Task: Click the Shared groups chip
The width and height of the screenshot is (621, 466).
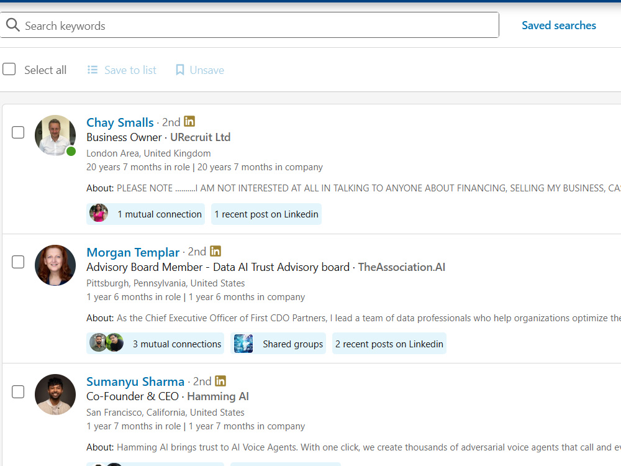Action: (278, 344)
